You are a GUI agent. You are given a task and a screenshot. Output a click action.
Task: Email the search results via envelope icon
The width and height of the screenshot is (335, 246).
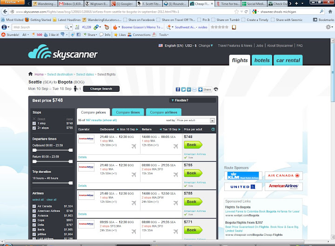(194, 89)
